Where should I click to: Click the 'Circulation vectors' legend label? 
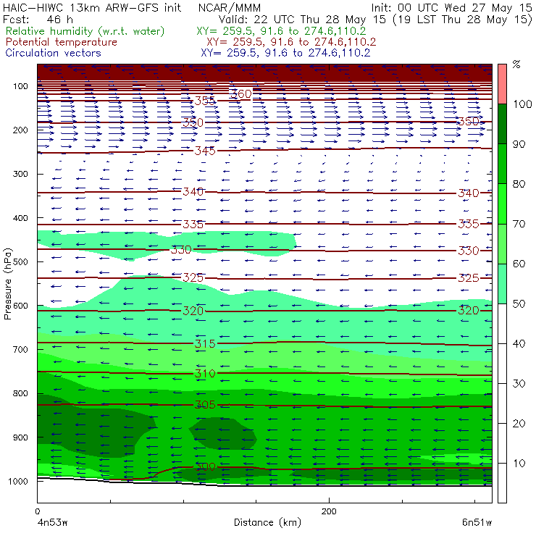pyautogui.click(x=54, y=53)
